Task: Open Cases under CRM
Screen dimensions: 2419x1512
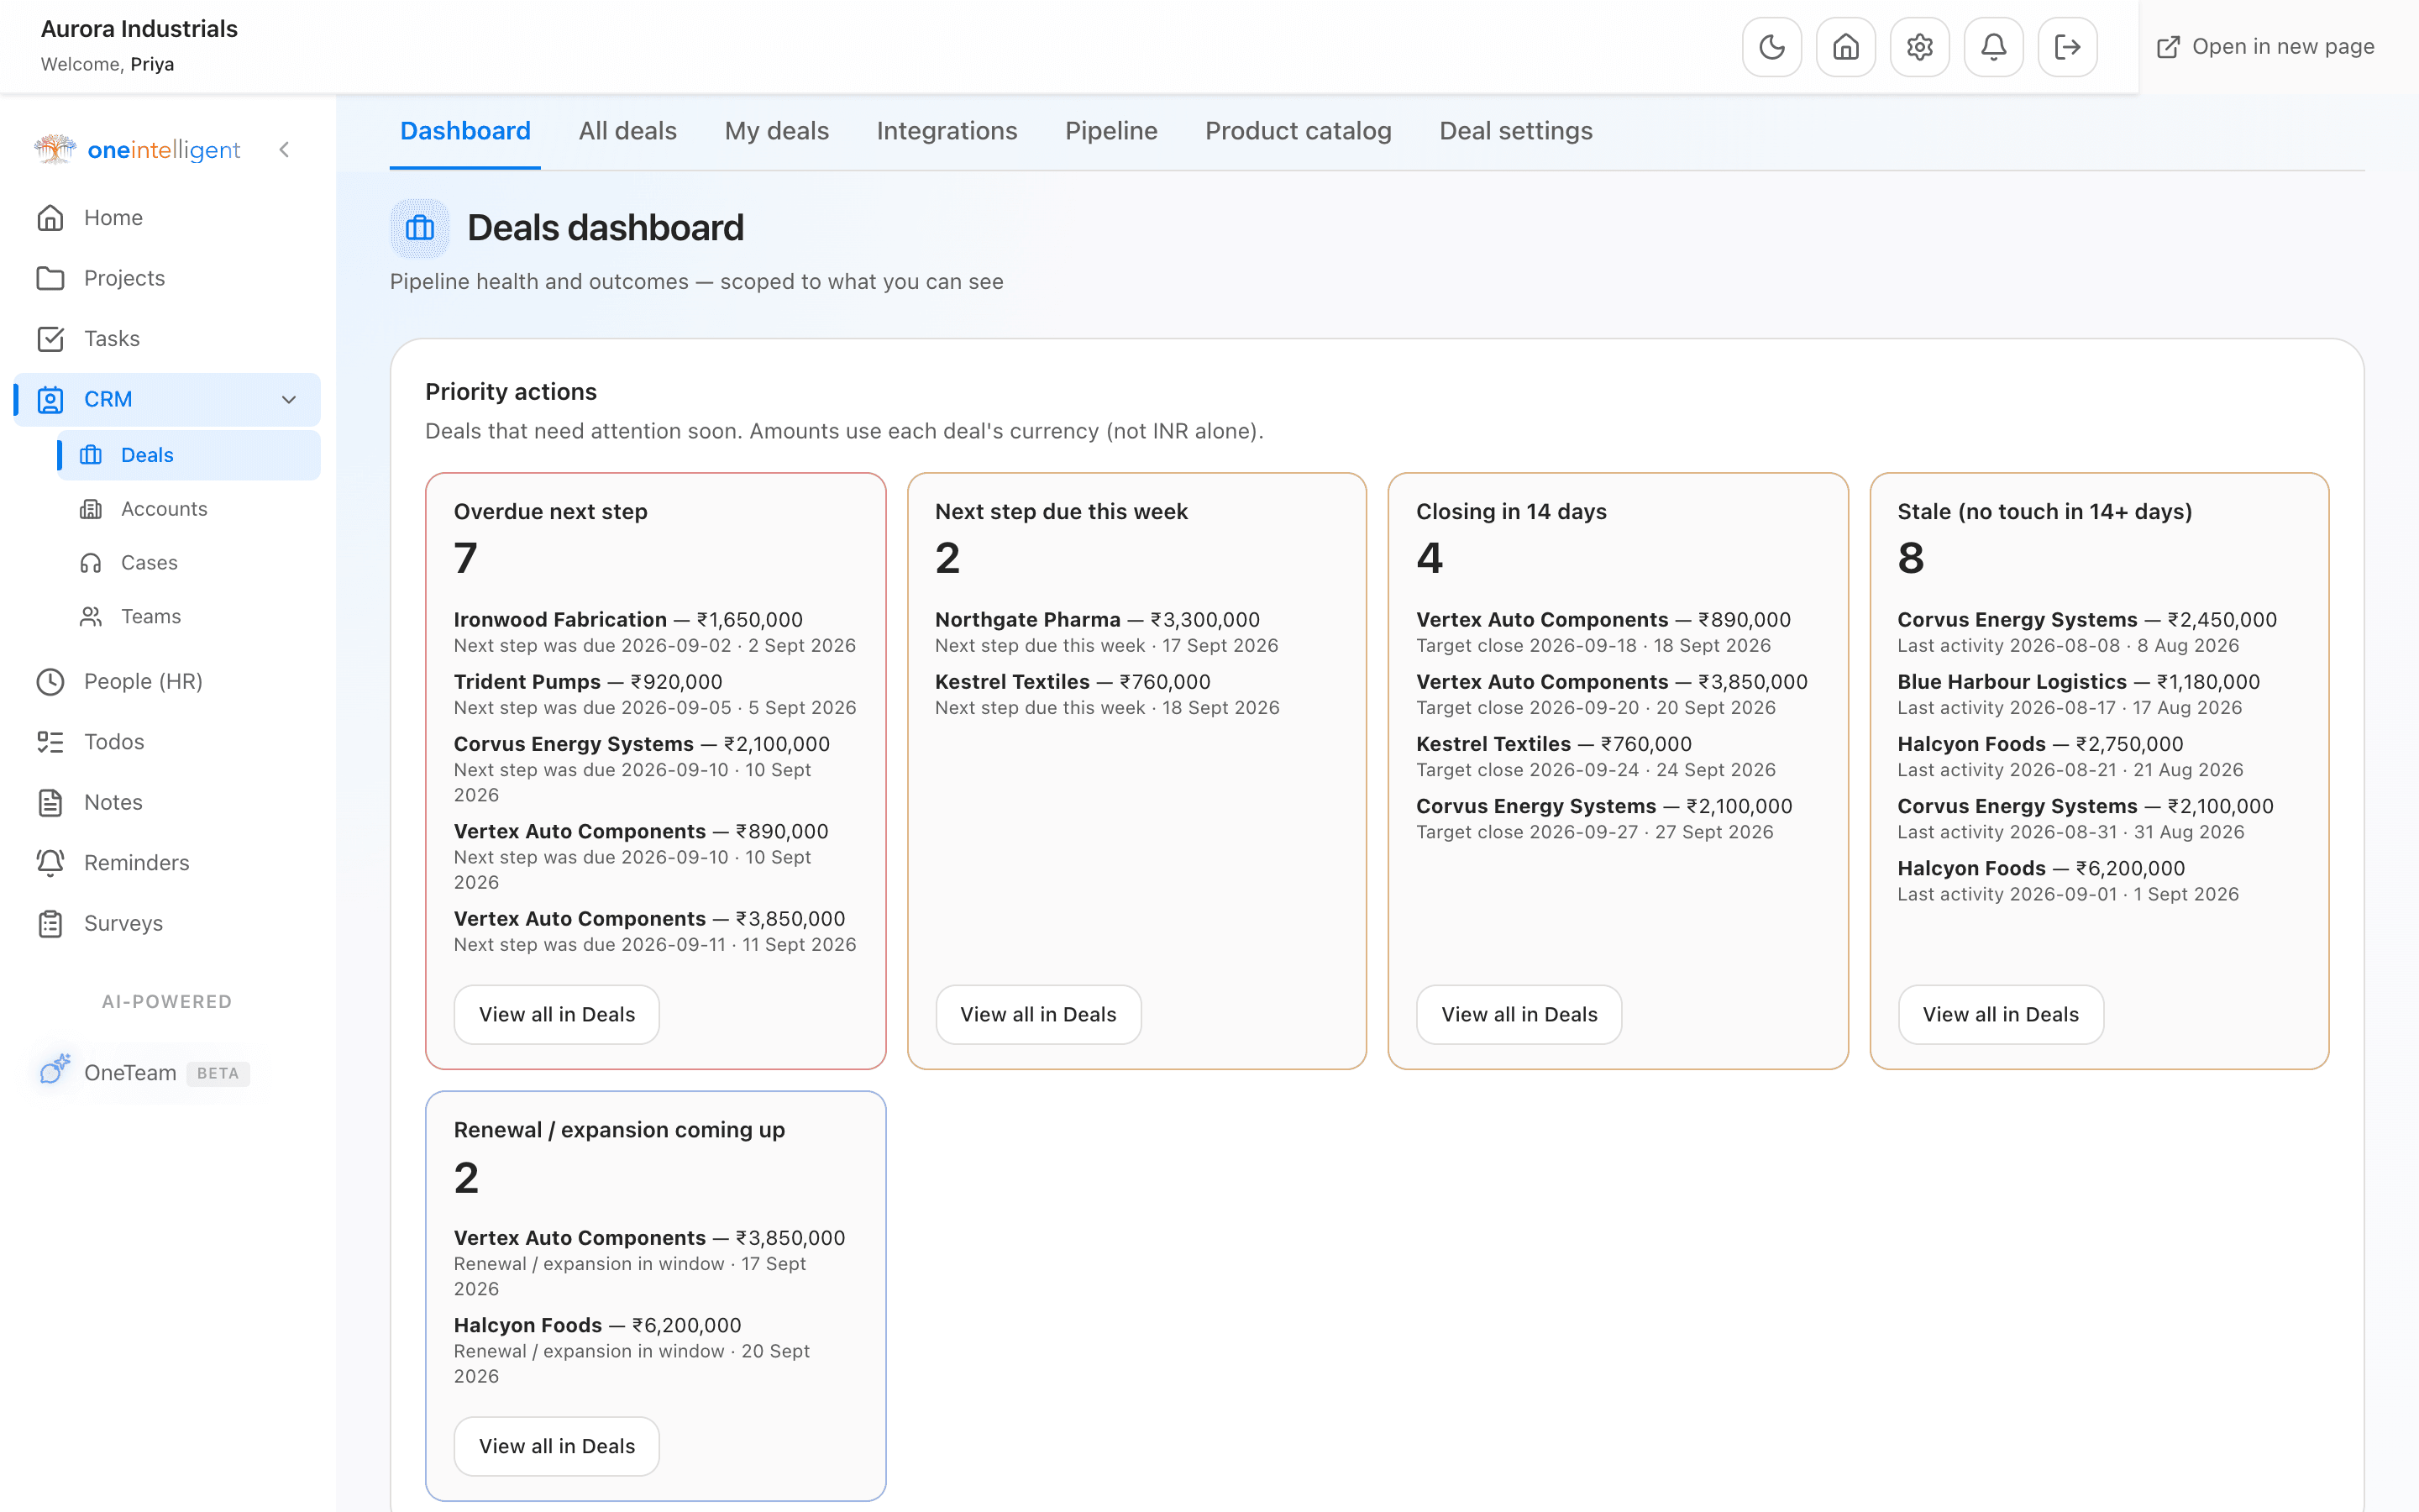Action: tap(189, 563)
